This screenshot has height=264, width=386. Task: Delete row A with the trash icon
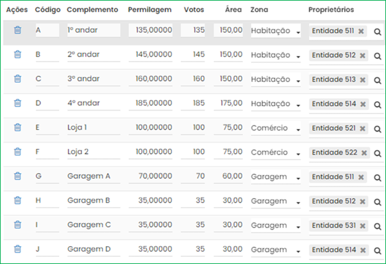coord(17,30)
